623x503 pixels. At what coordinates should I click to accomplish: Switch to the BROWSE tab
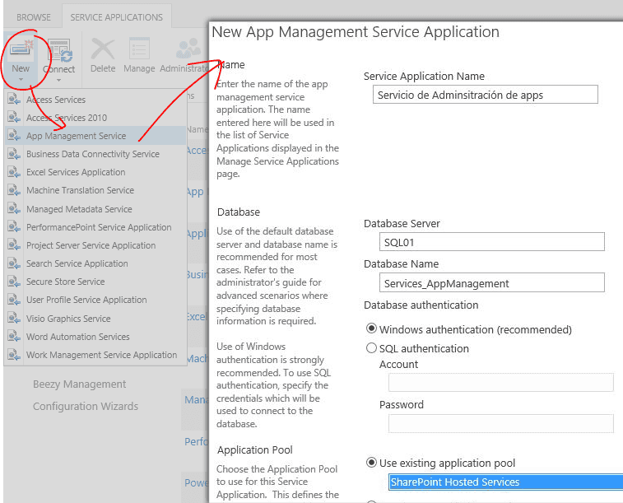pos(34,17)
